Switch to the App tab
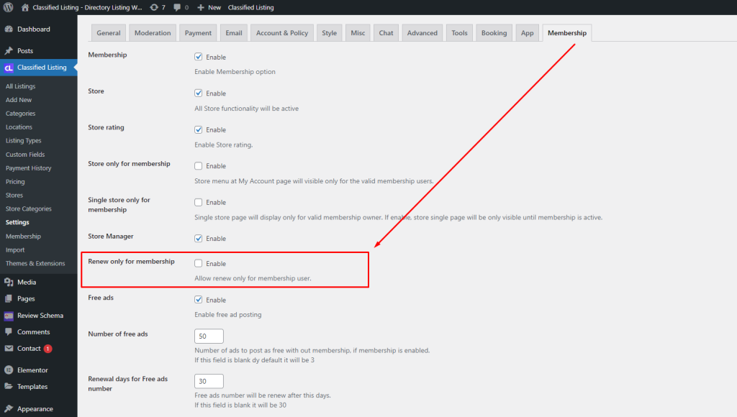Viewport: 737px width, 417px height. 528,33
